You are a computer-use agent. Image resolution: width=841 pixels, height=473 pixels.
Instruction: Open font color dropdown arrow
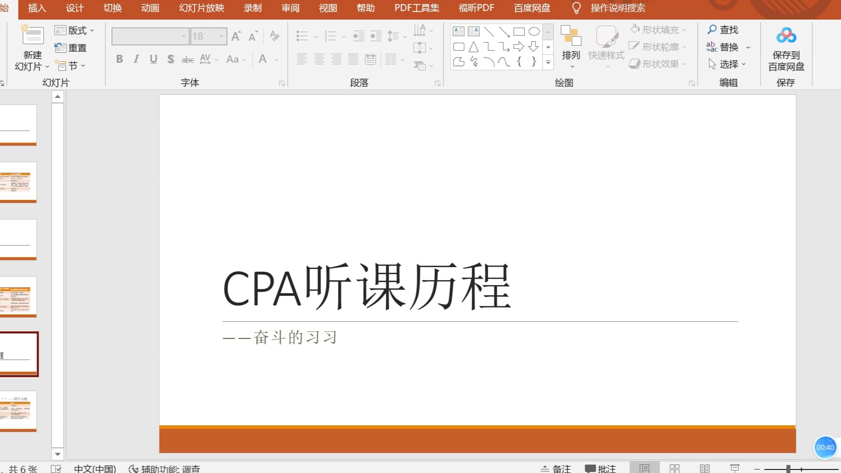coord(276,60)
